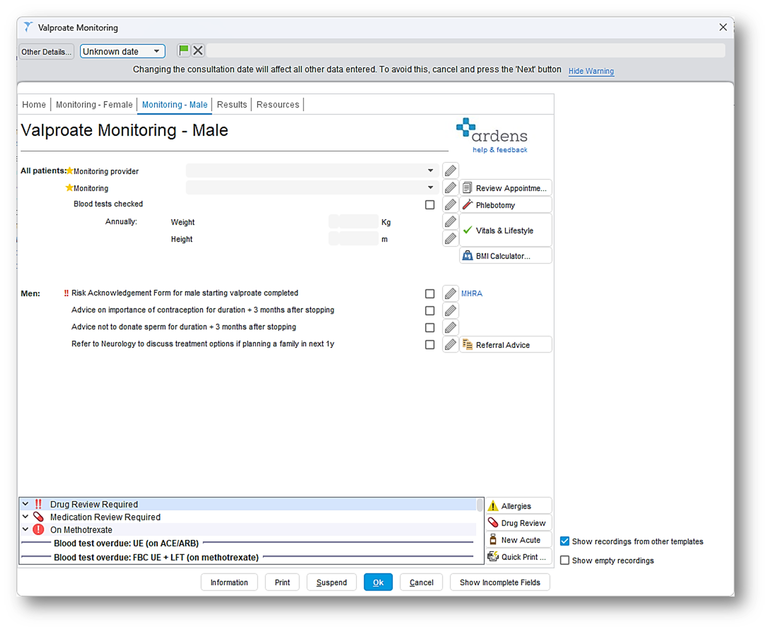768x630 pixels.
Task: Click pencil icon beside Blood tests checked
Action: click(450, 205)
